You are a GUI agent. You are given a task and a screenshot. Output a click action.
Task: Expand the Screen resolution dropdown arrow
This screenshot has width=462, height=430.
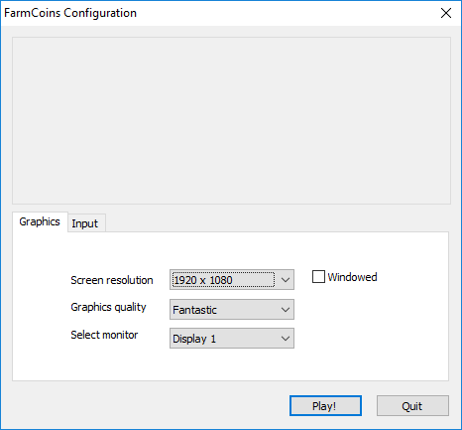[286, 280]
